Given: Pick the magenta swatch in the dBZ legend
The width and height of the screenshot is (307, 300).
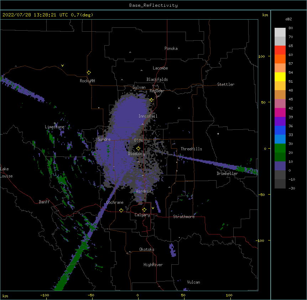Looking at the screenshot, I should click(x=280, y=112).
